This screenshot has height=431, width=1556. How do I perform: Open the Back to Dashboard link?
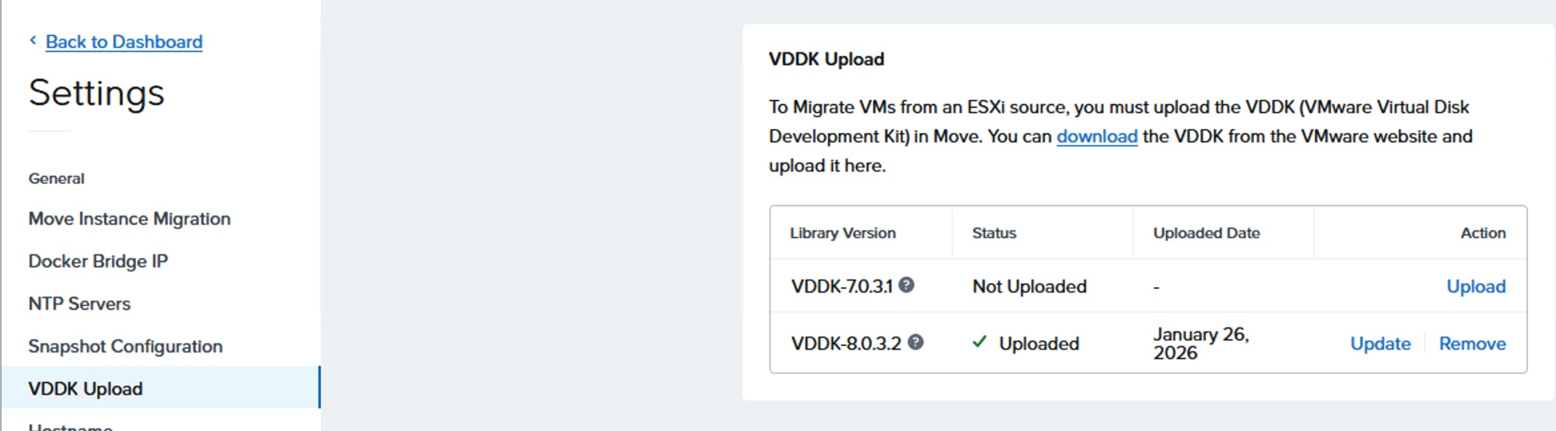click(124, 42)
